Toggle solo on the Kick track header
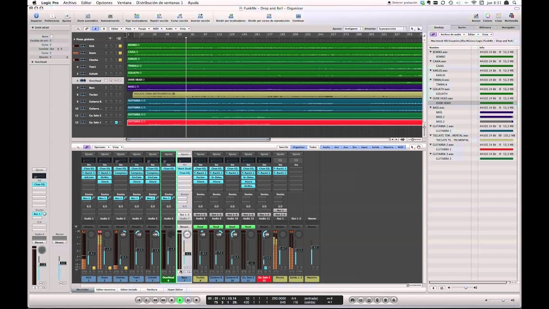 tap(120, 46)
